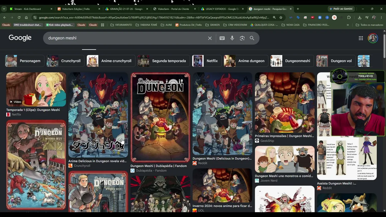Start voice search with the microphone
Viewport: 386px width, 217px height.
point(232,38)
